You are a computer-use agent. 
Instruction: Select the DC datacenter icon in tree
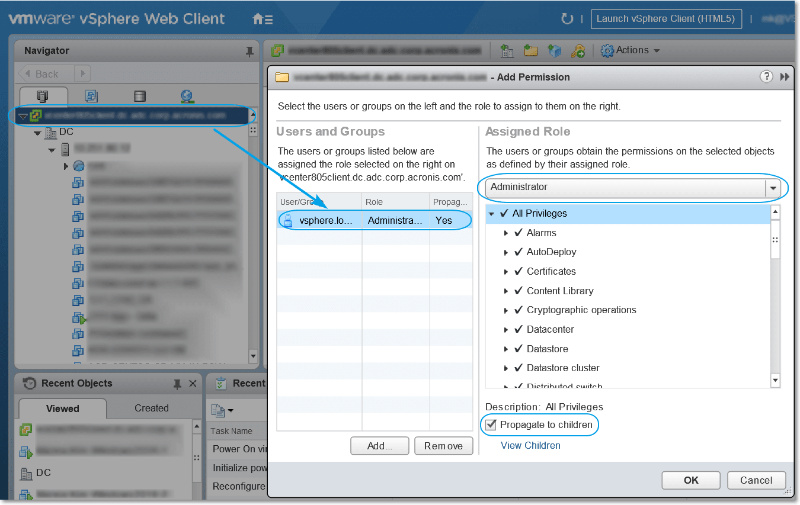coord(51,133)
